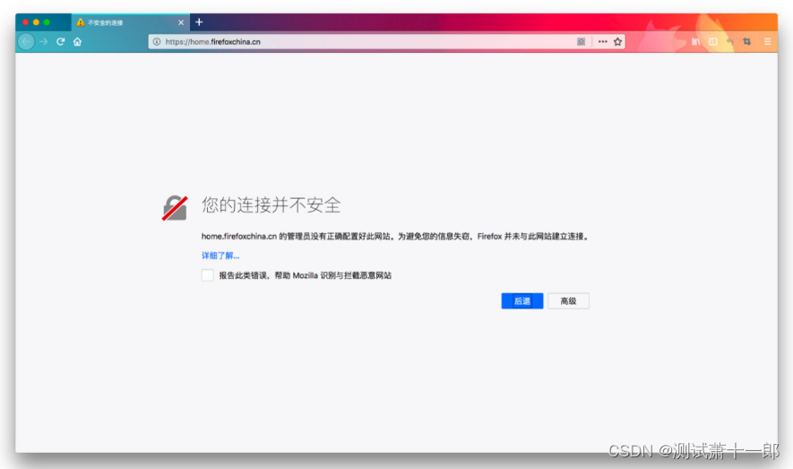Open a new tab with plus button
Viewport: 793px width, 469px height.
click(x=199, y=22)
